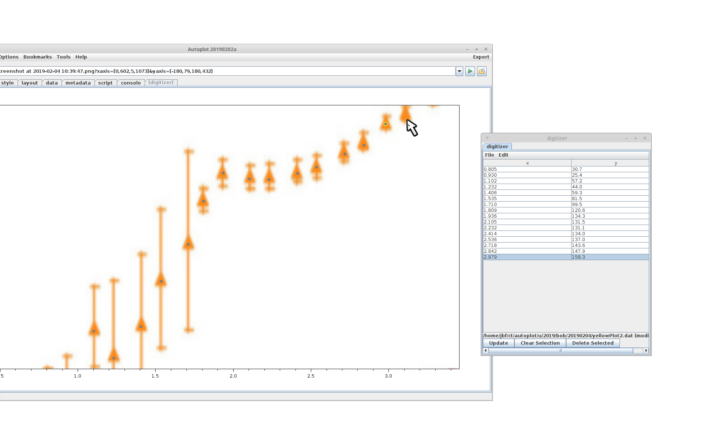Select table row with x 1.936
Image resolution: width=703 pixels, height=439 pixels.
[566, 216]
